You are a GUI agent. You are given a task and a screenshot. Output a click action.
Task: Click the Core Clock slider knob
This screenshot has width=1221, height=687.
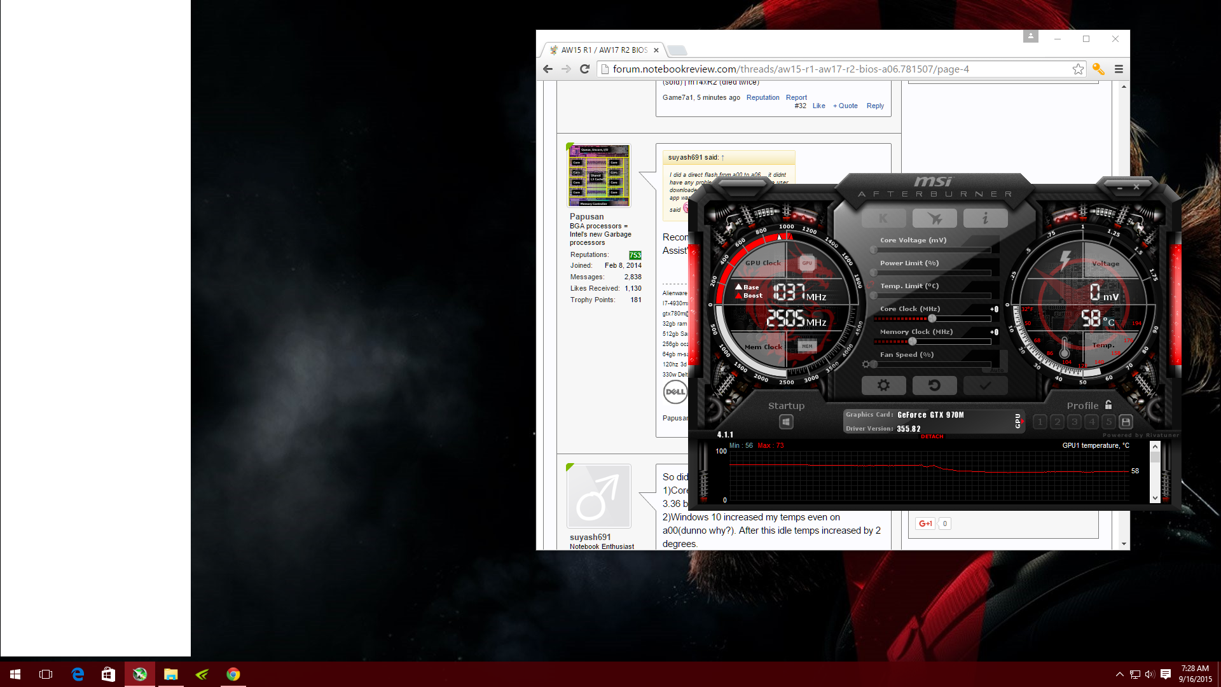932,319
